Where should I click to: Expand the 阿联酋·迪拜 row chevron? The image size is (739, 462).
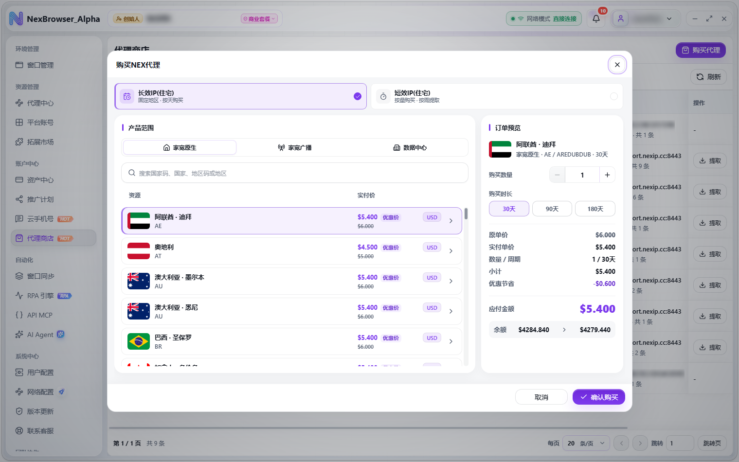pyautogui.click(x=451, y=221)
